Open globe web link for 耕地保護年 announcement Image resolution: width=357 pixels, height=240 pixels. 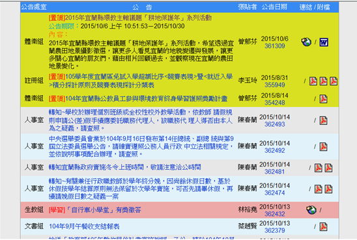306,42
